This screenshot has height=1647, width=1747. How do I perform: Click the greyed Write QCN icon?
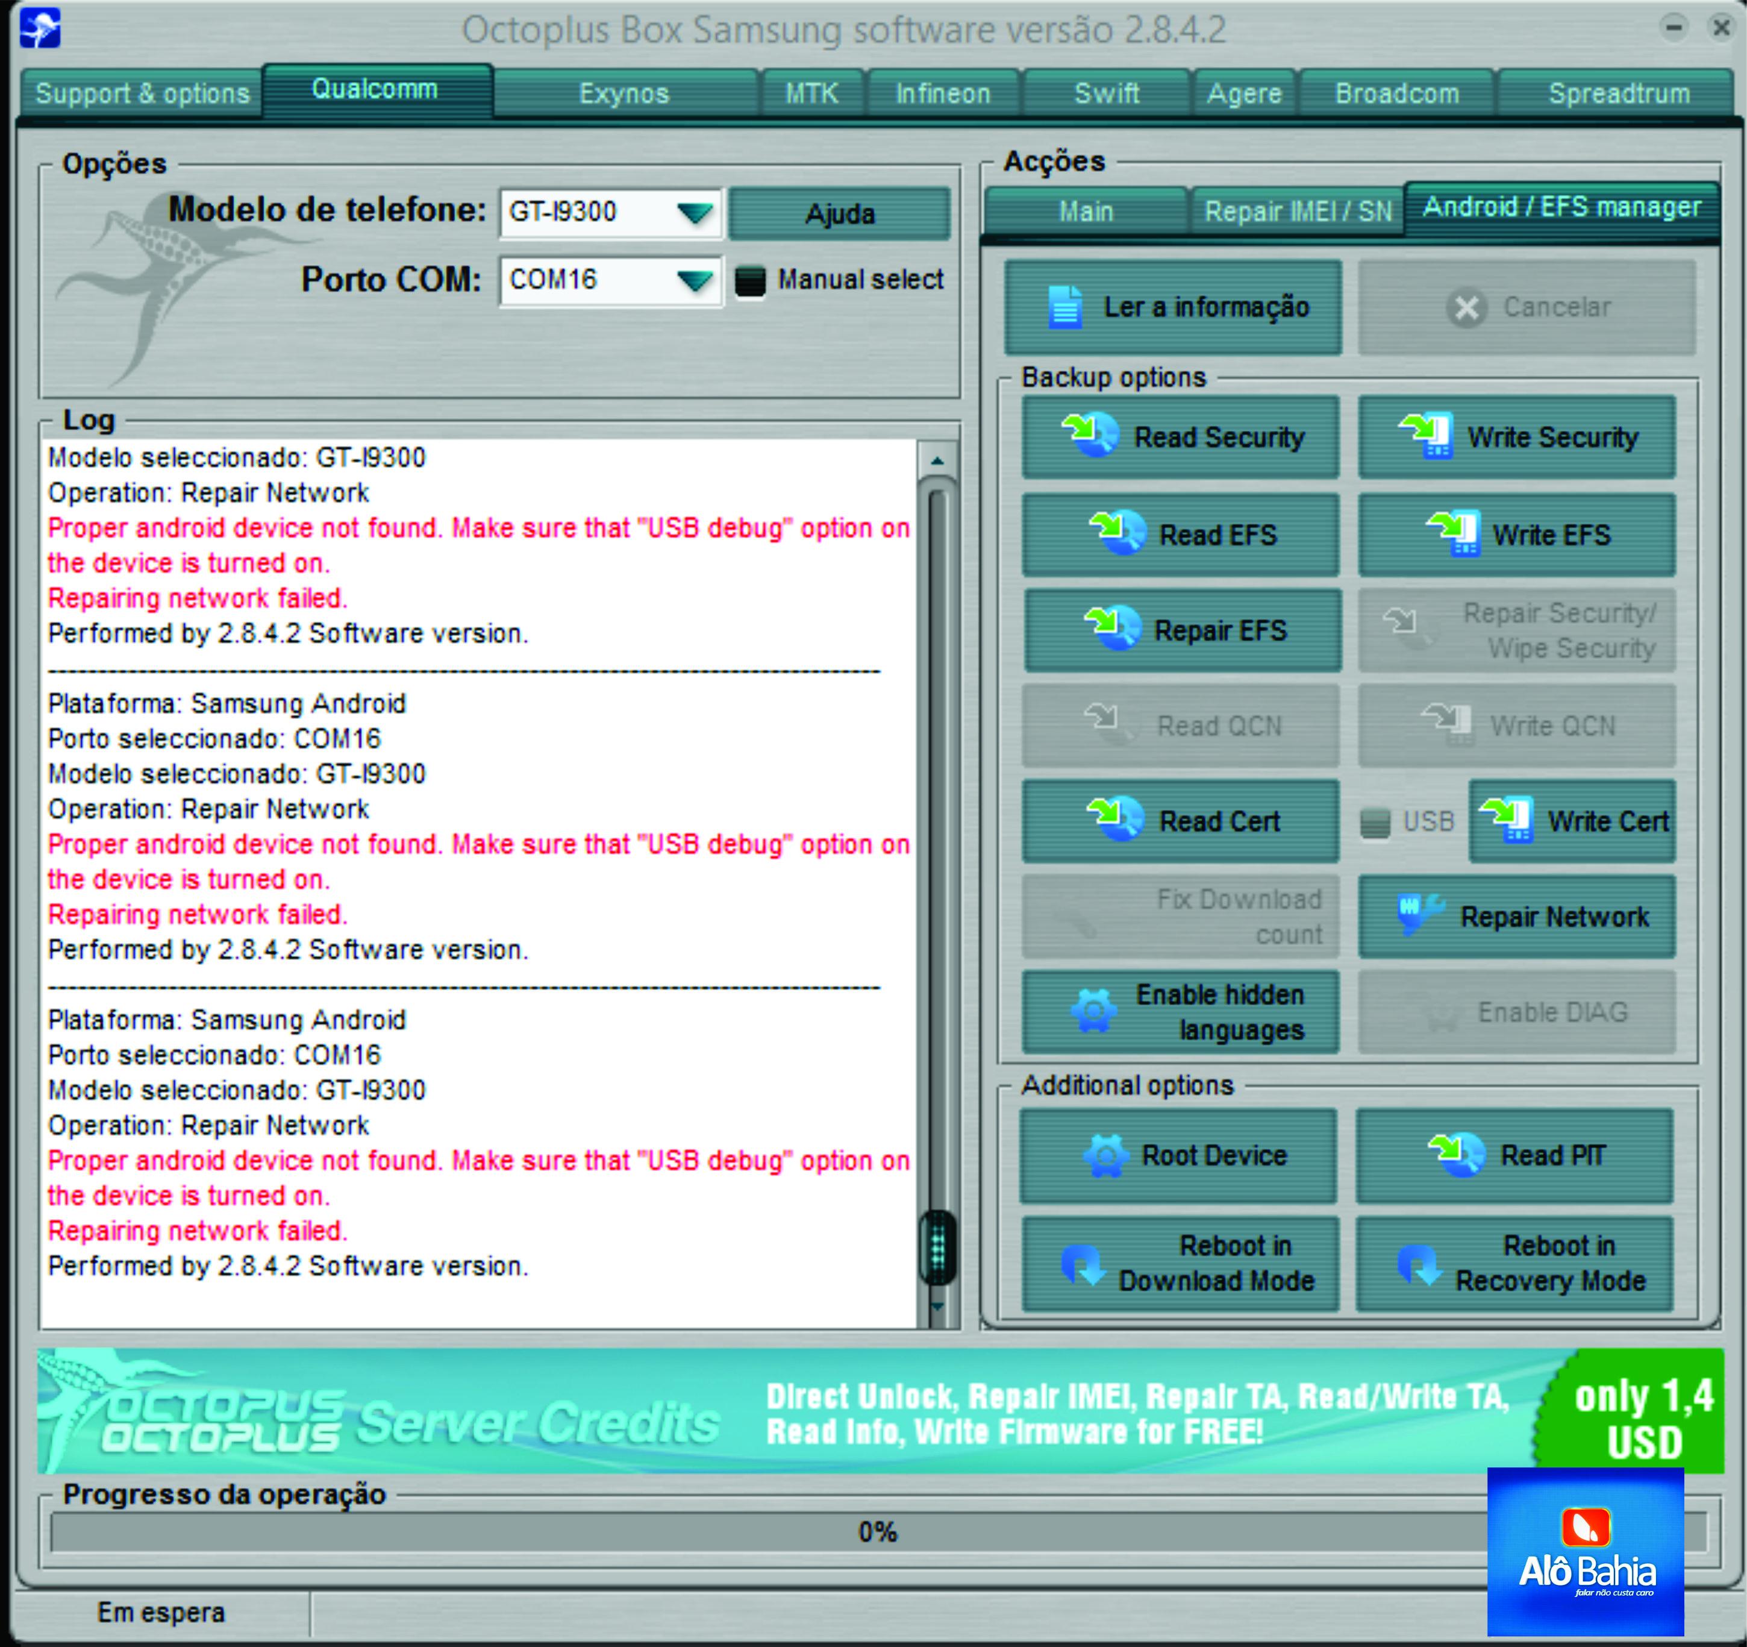click(1448, 725)
